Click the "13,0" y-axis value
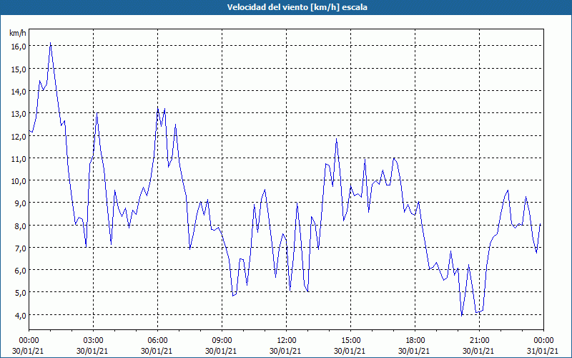Screen dimensions: 572x358 (19, 114)
